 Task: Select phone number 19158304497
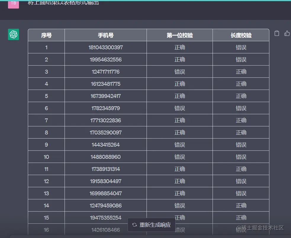(106, 181)
